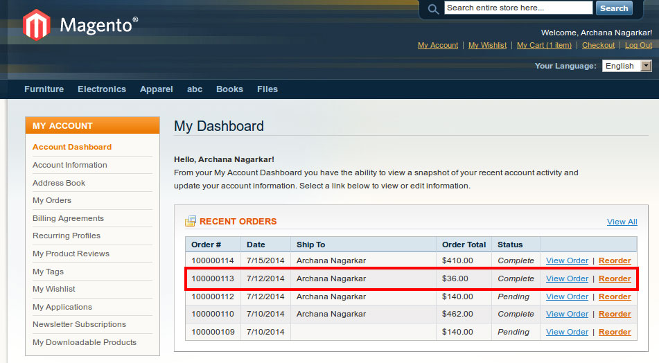The height and width of the screenshot is (363, 659).
Task: Open My Downloadable Products
Action: tap(85, 342)
